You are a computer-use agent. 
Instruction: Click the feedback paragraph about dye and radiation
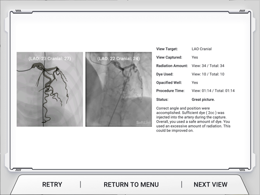tap(193, 119)
